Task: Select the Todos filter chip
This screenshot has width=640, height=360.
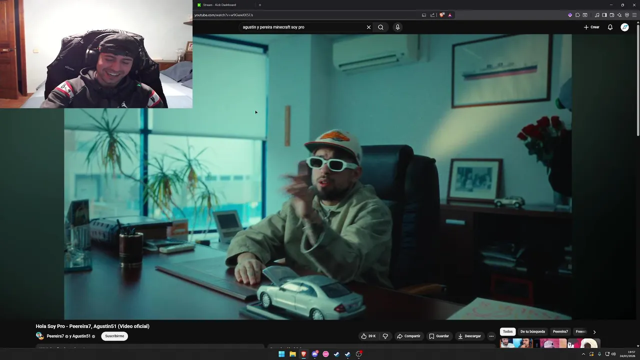Action: [507, 331]
